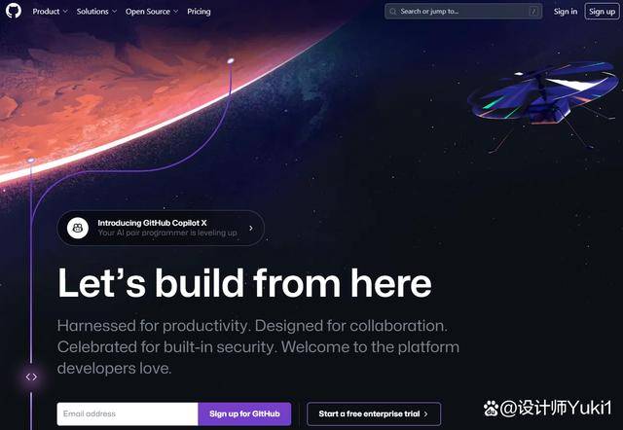Image resolution: width=623 pixels, height=430 pixels.
Task: Click the Sign in link
Action: coord(566,12)
